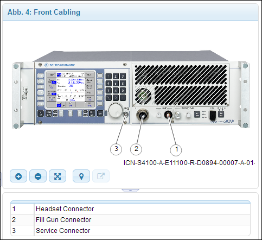The width and height of the screenshot is (262, 240).
Task: Select the Headset Connector table row
Action: tap(130, 209)
